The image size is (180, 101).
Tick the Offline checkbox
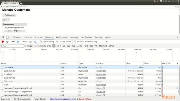click(75, 42)
